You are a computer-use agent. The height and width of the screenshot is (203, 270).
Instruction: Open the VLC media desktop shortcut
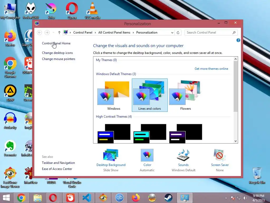93,10
